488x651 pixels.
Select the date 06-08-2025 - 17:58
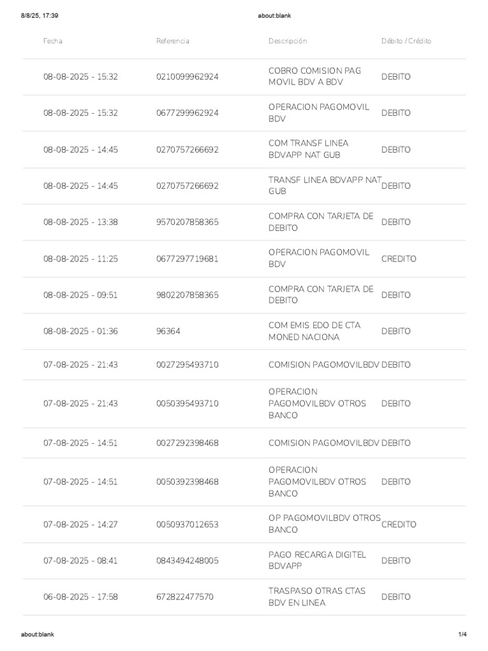pyautogui.click(x=81, y=598)
